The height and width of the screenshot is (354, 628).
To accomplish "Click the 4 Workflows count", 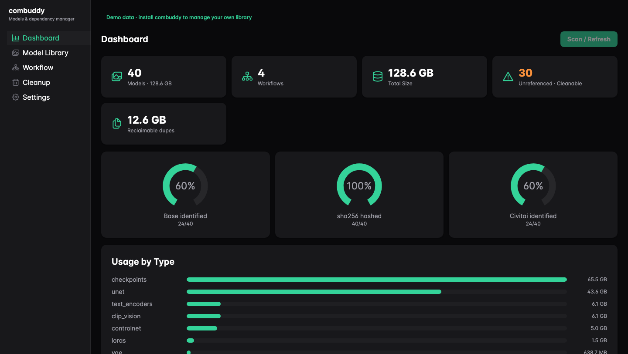I will [261, 73].
